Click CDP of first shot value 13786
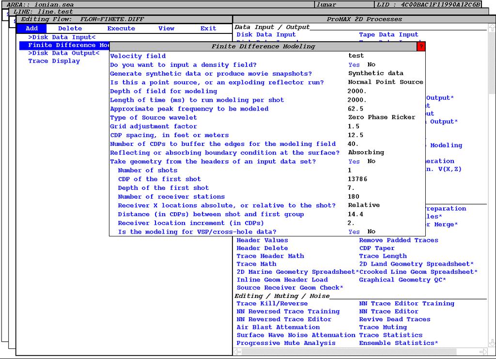 (357, 179)
